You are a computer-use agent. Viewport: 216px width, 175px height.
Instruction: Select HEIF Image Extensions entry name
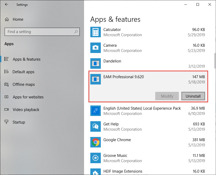click(x=123, y=171)
